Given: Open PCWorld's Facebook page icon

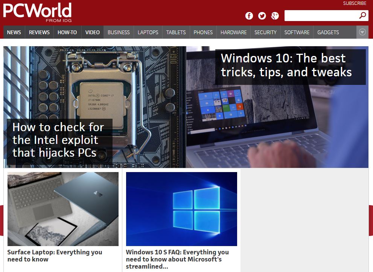Looking at the screenshot, I should [x=249, y=16].
